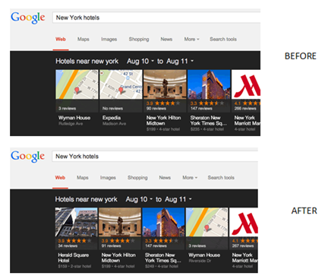Open New York Hilton Midtown link in BEFORE

click(x=163, y=120)
